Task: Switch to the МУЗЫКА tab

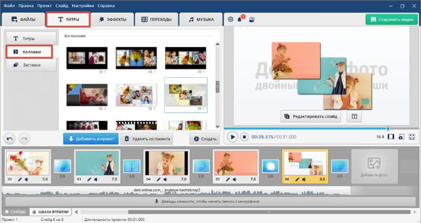Action: coord(201,19)
